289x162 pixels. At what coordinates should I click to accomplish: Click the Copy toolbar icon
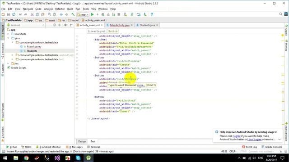coord(37,14)
